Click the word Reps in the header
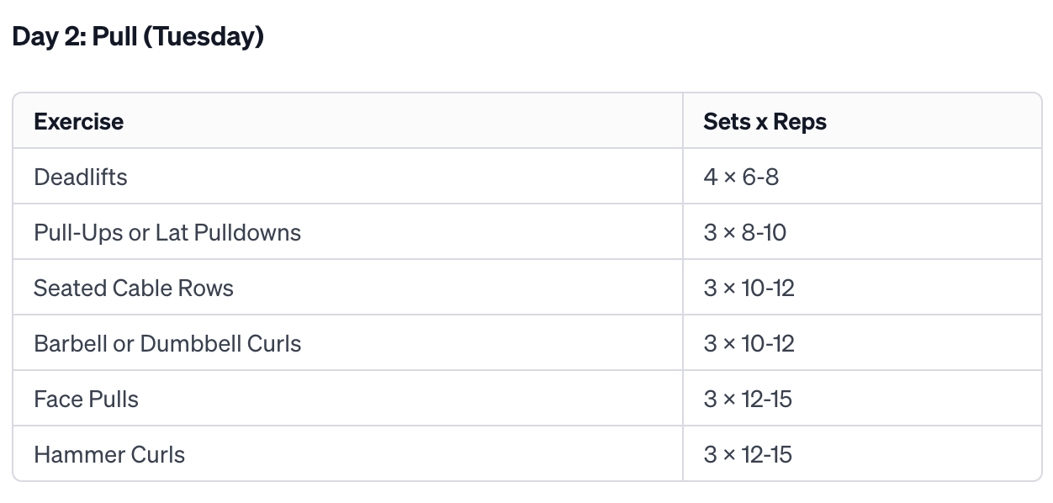Image resolution: width=1053 pixels, height=503 pixels. [x=800, y=122]
